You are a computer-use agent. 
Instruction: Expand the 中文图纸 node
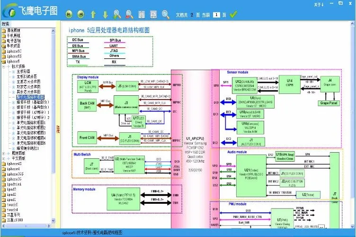[4, 159]
